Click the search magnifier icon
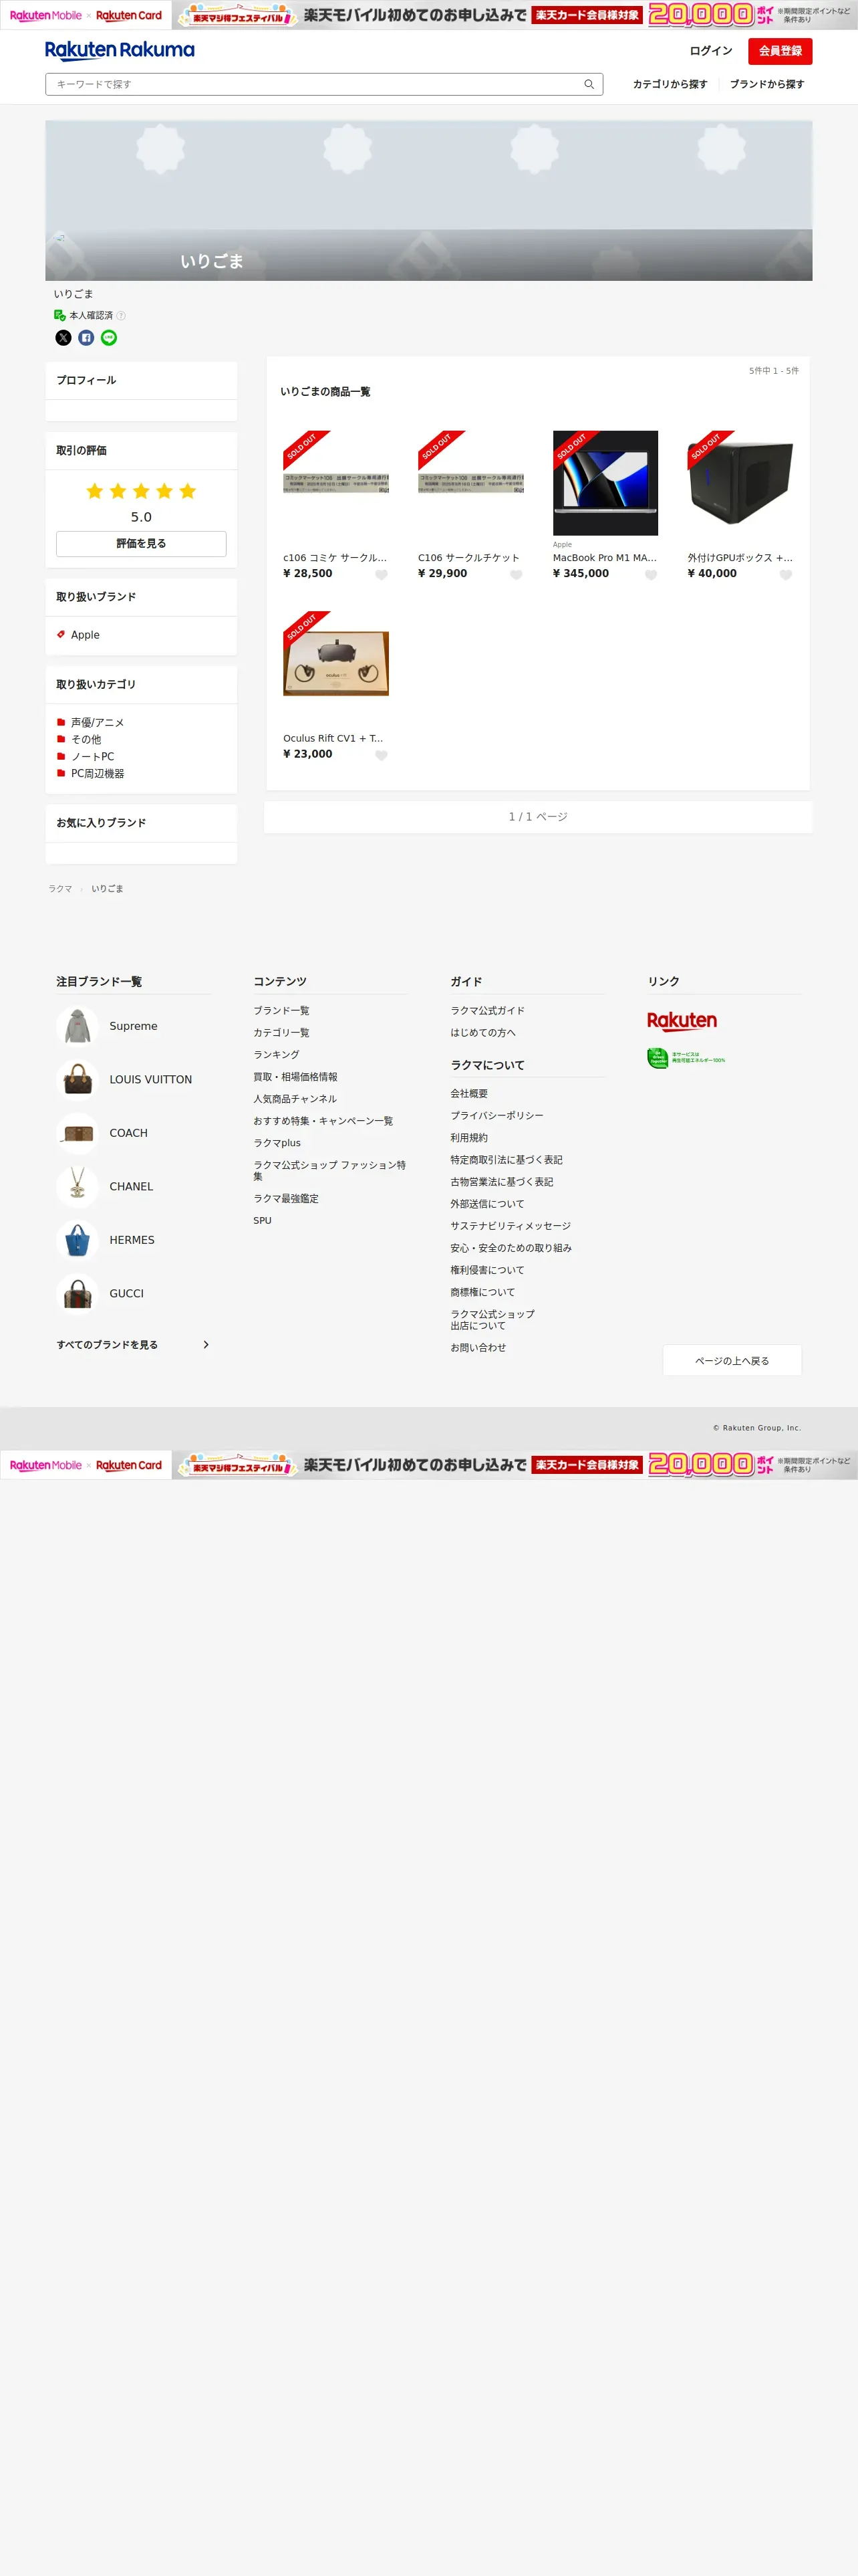Screen dimensions: 858x2576 [588, 84]
